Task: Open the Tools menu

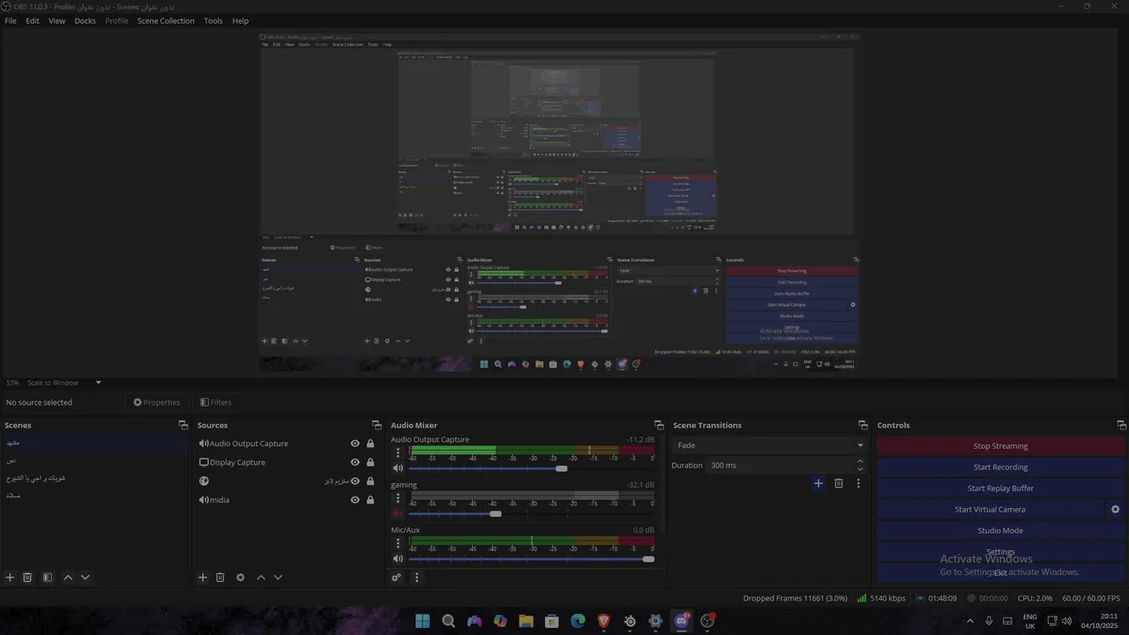Action: click(x=213, y=20)
